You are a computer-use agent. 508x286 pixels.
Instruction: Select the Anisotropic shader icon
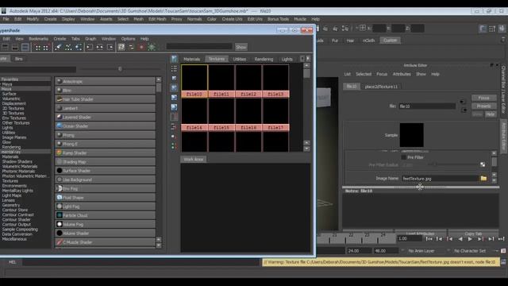pos(60,81)
